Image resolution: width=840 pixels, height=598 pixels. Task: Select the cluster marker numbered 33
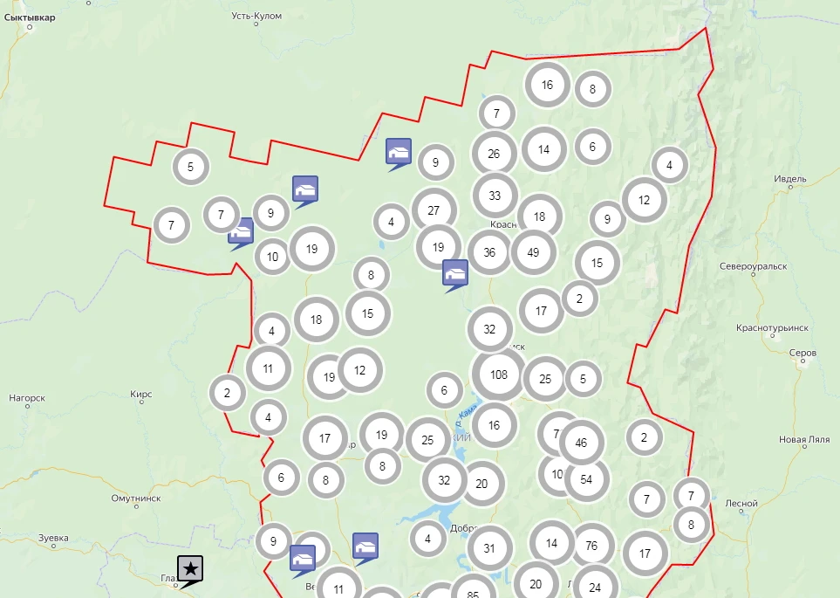click(x=495, y=195)
